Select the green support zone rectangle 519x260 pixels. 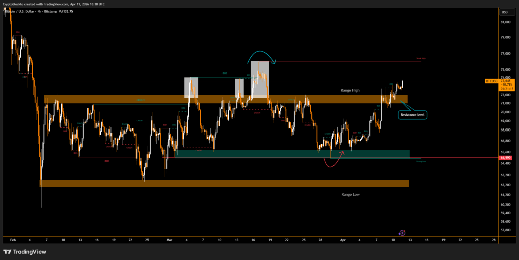(x=291, y=153)
